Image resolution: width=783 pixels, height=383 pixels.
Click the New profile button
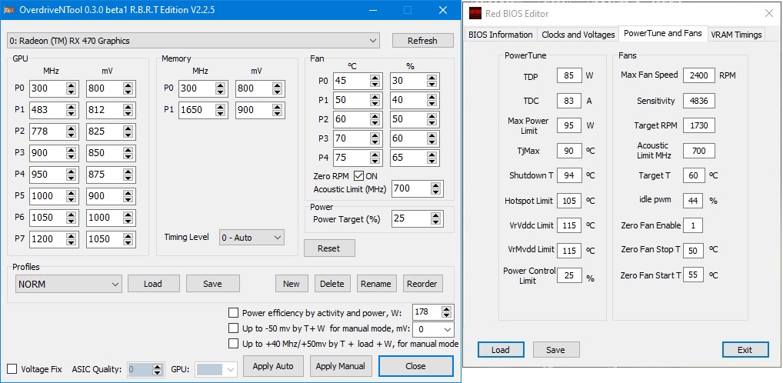point(292,284)
